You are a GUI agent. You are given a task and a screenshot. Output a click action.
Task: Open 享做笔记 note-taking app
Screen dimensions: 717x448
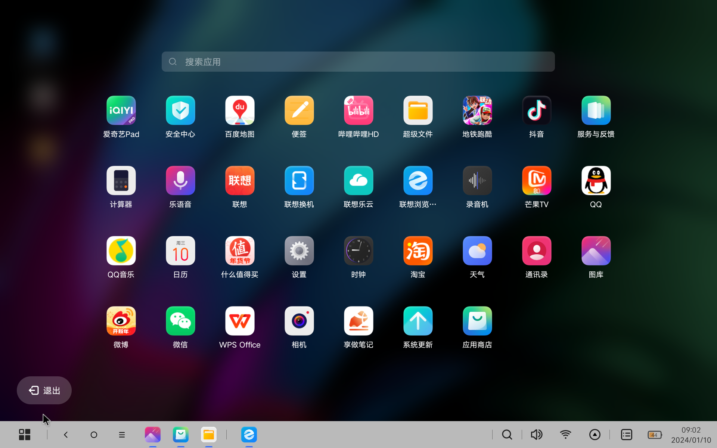[x=358, y=321]
